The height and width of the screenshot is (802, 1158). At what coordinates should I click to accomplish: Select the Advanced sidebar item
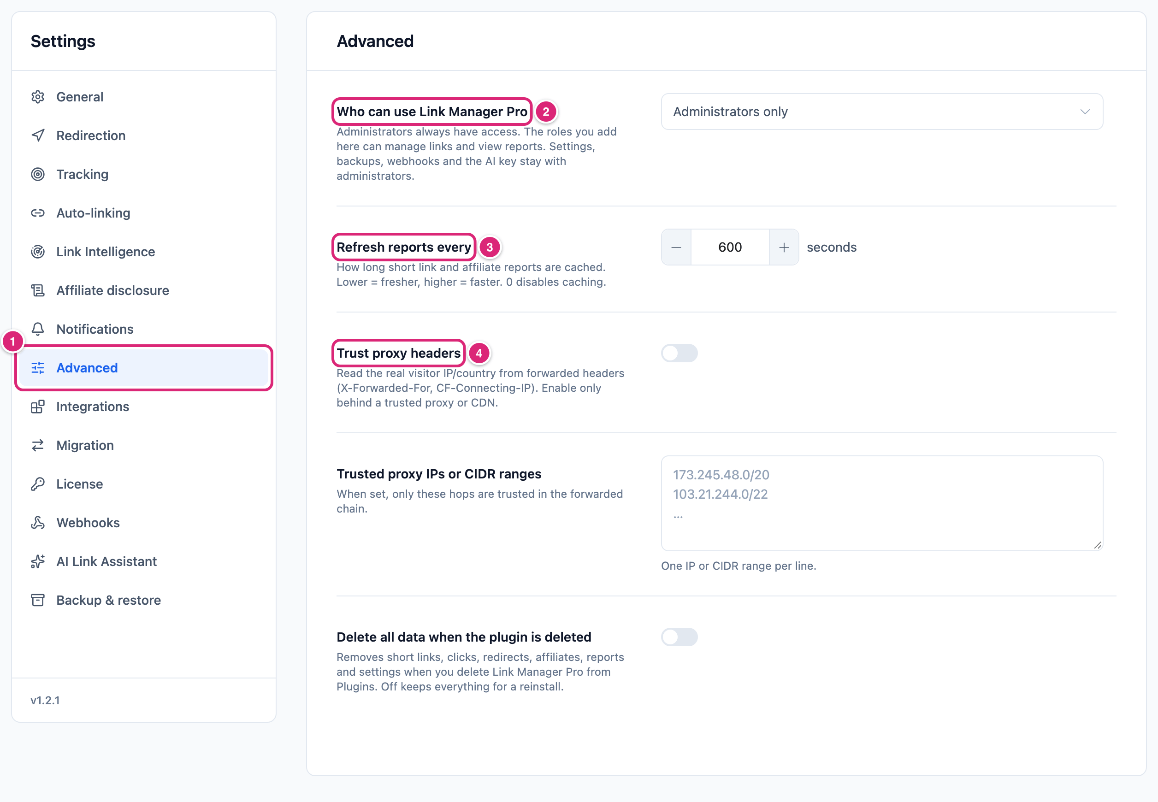point(144,367)
